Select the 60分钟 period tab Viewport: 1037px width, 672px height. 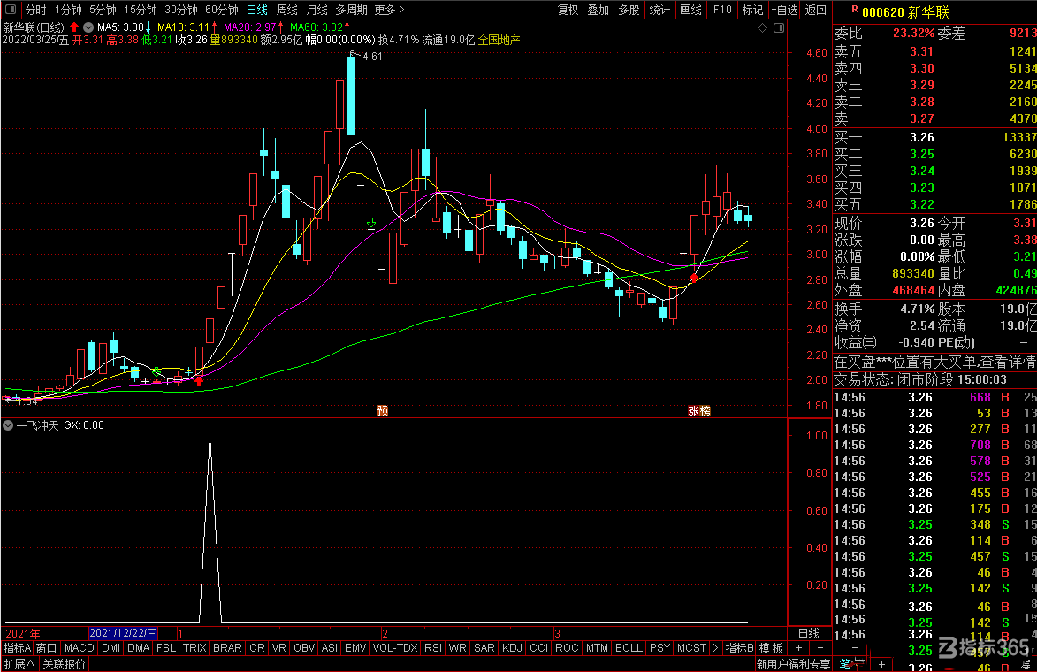pyautogui.click(x=222, y=10)
